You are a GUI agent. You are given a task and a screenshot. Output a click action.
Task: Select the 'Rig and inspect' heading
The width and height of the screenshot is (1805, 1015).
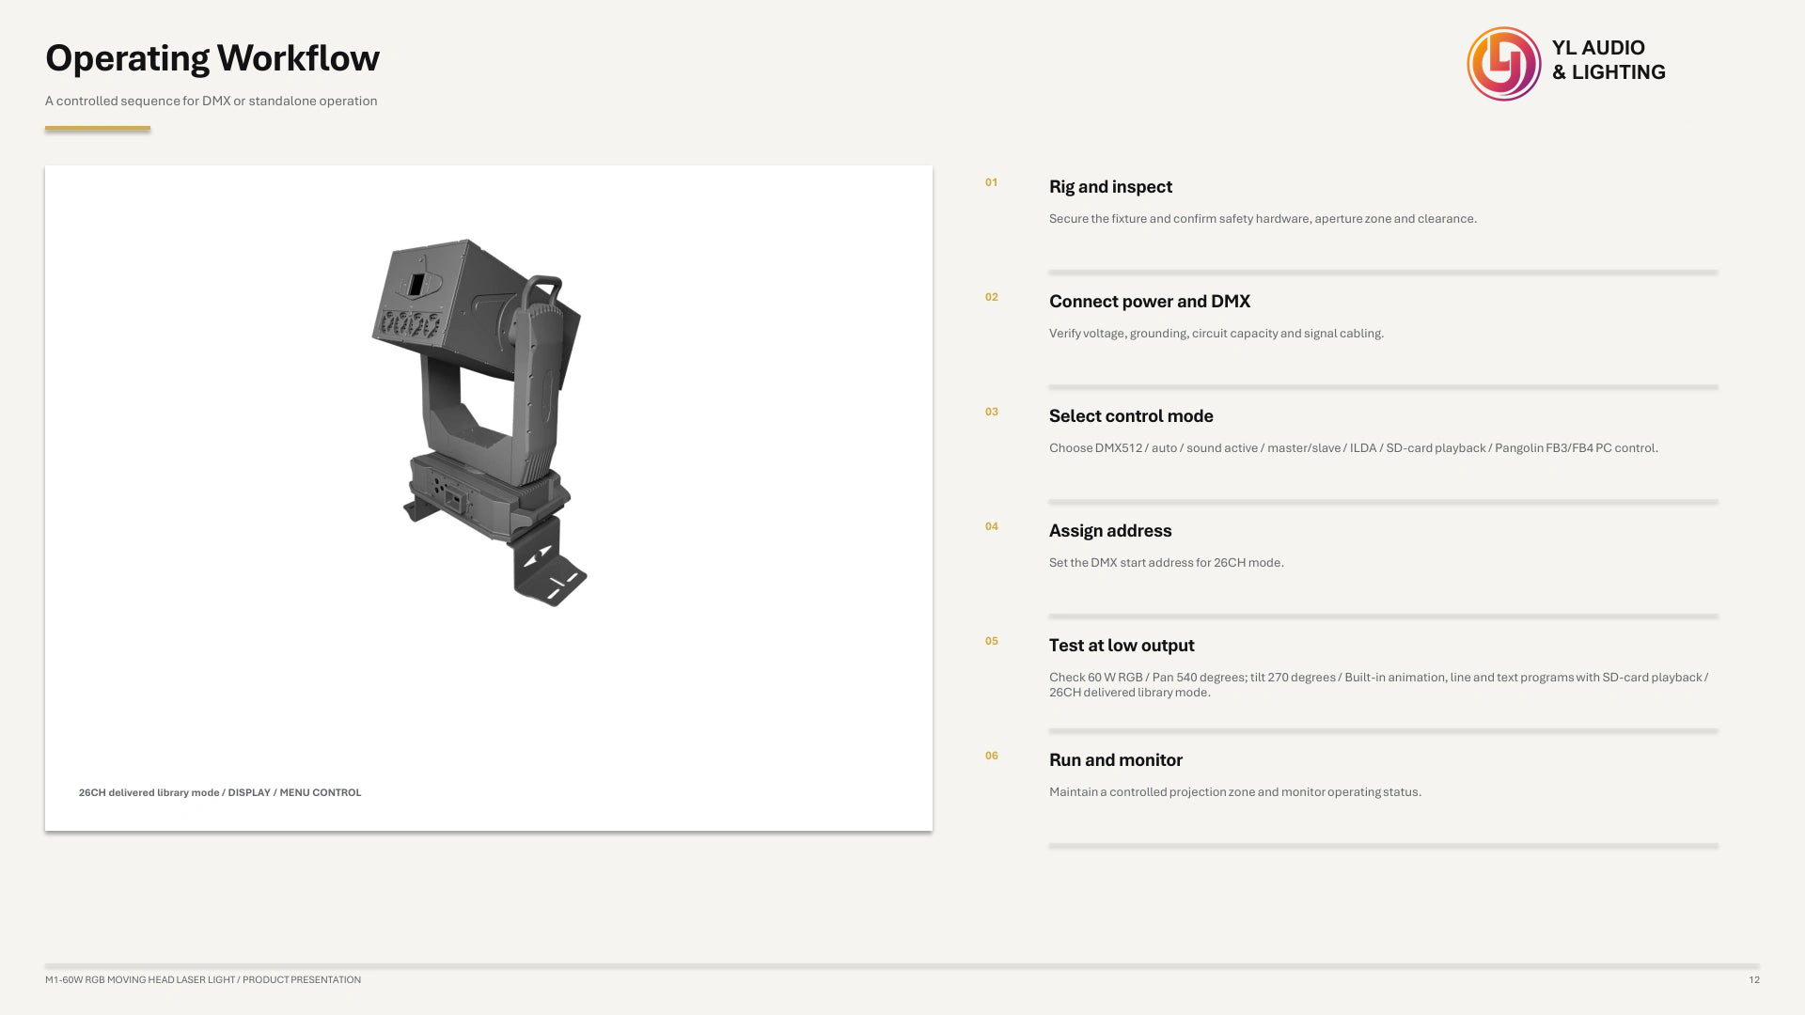pyautogui.click(x=1110, y=187)
